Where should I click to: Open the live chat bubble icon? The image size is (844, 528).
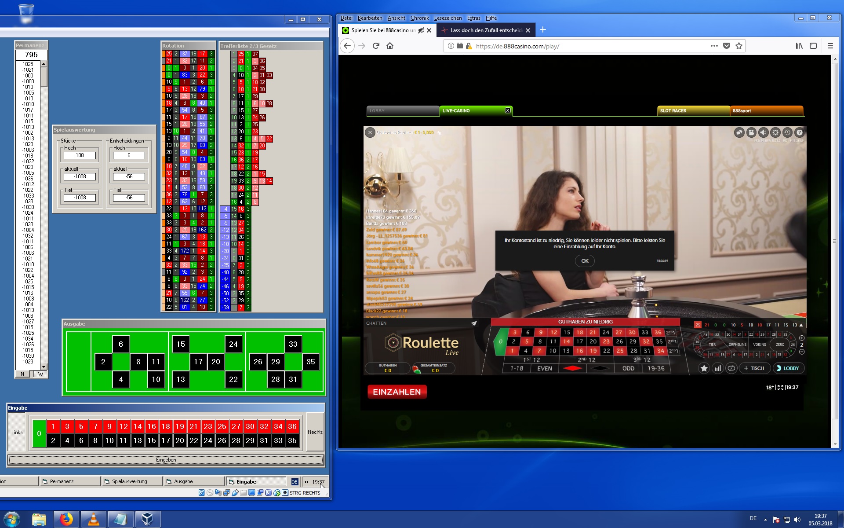[739, 132]
